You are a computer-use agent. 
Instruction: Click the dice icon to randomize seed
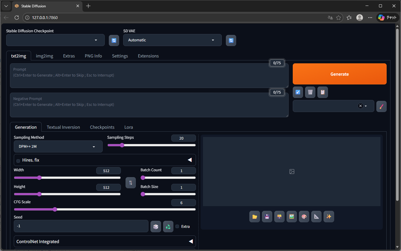[x=156, y=227]
